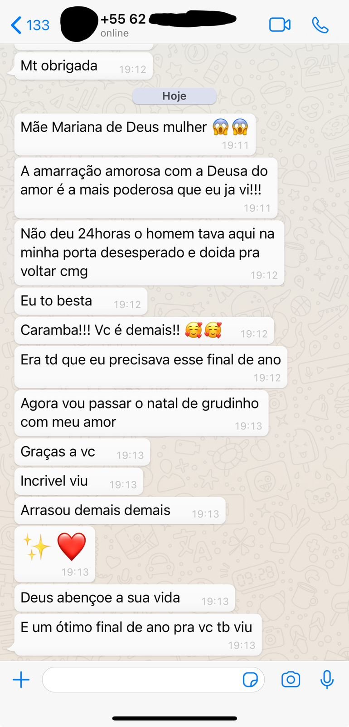
Task: Open the sticker picker in the message field
Action: click(250, 680)
